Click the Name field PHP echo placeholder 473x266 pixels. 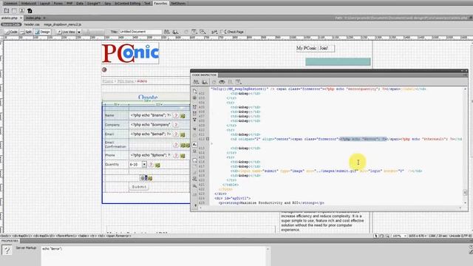click(151, 115)
